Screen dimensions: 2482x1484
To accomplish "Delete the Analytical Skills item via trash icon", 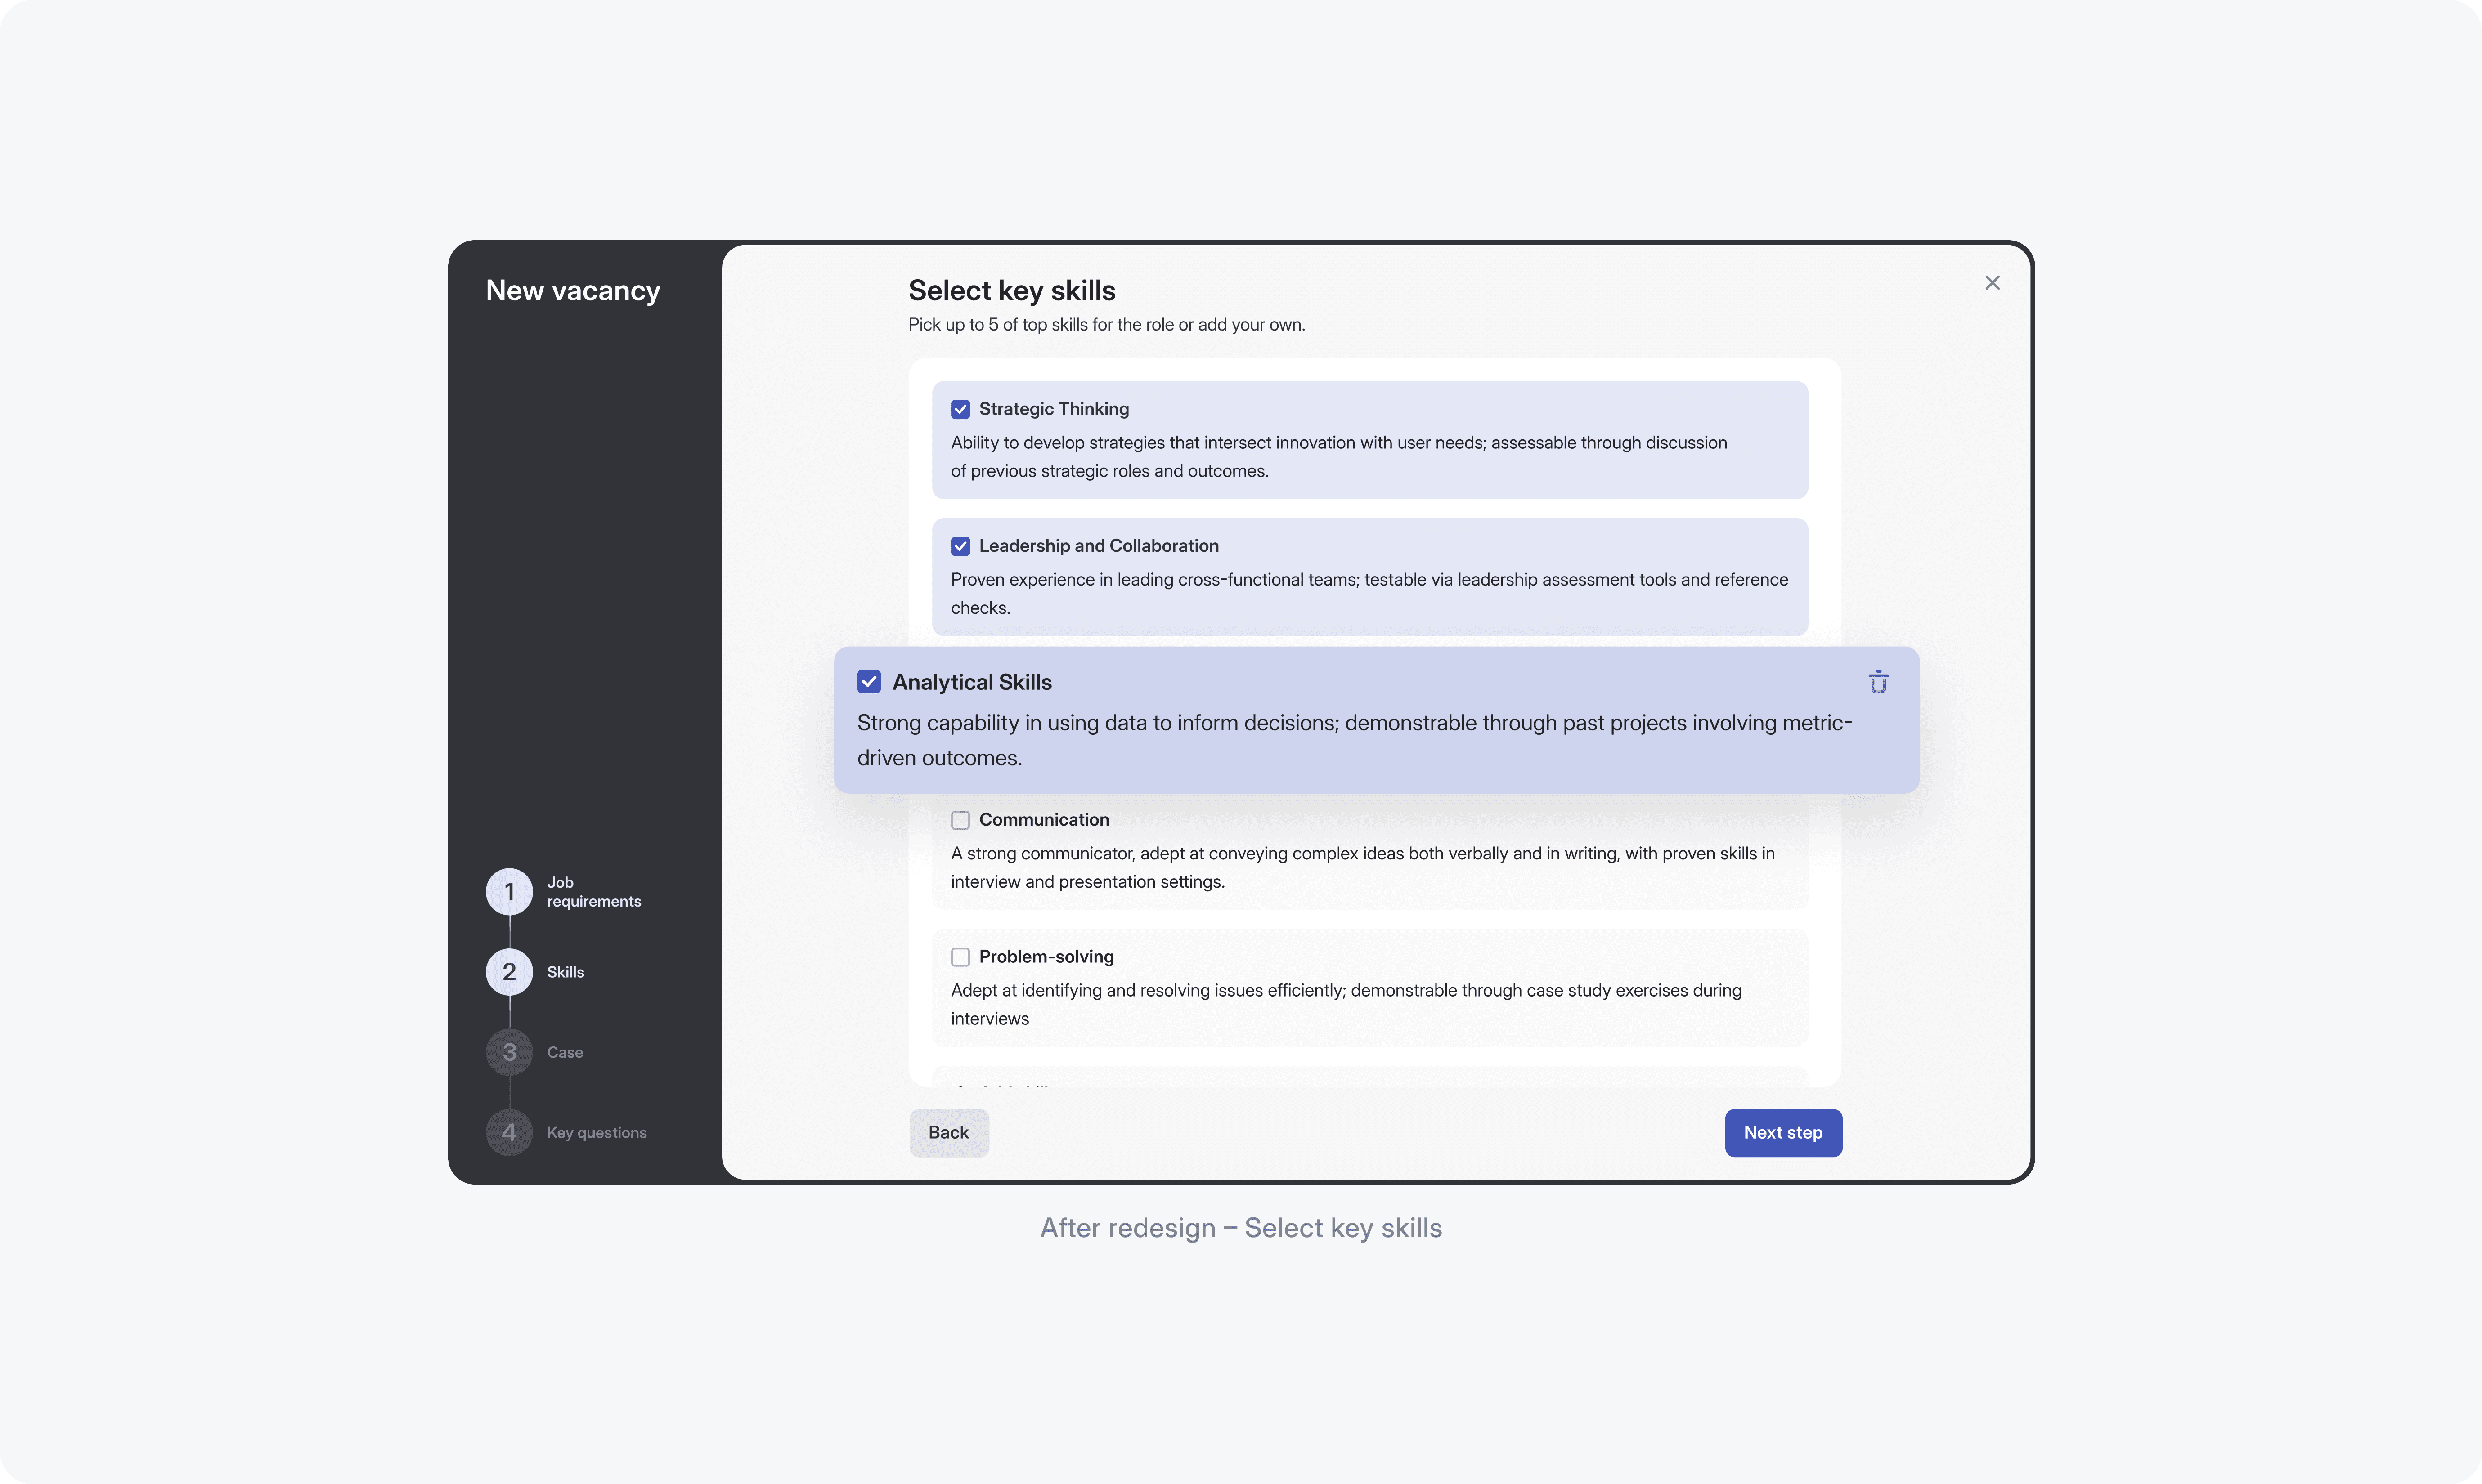I will click(1878, 682).
